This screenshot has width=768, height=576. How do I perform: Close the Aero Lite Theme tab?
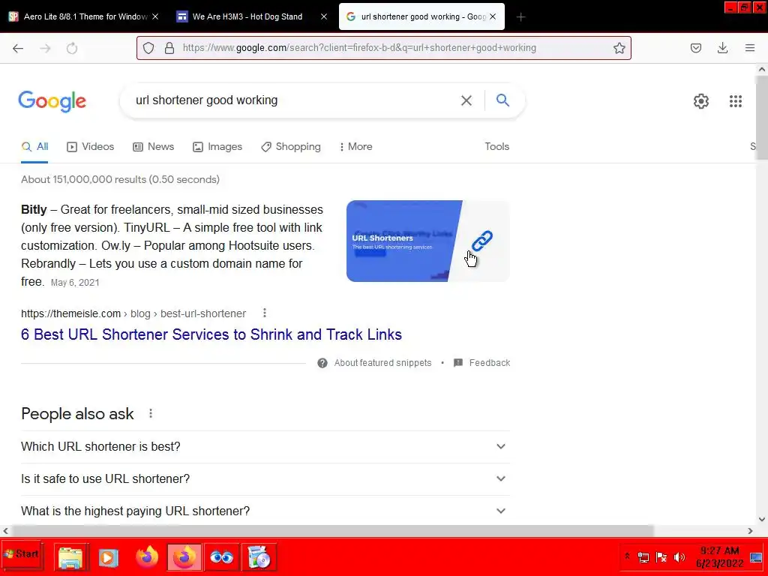point(155,16)
